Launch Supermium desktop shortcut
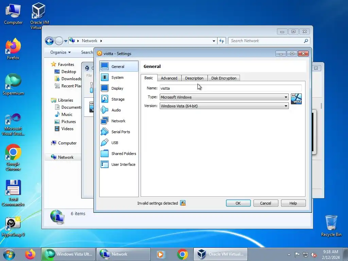Screen dimensions: 348x261 (13, 84)
